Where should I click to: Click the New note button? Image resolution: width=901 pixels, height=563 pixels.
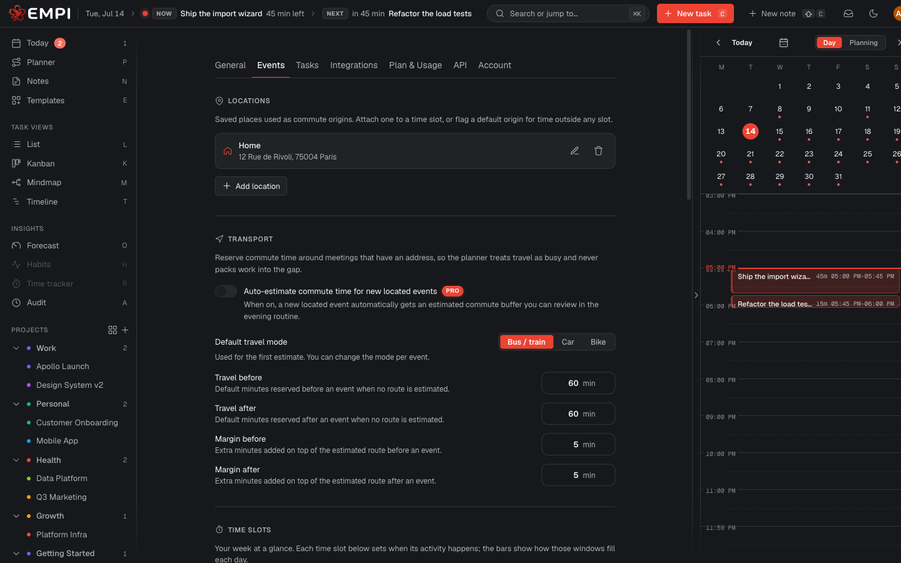(x=786, y=13)
